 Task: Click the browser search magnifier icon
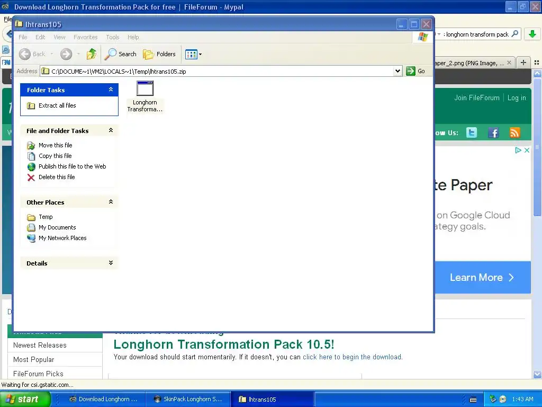514,34
